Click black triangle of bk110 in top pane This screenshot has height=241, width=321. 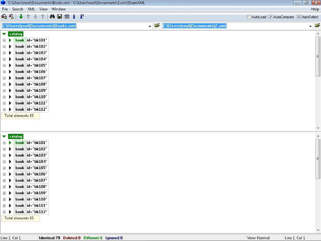coord(10,97)
